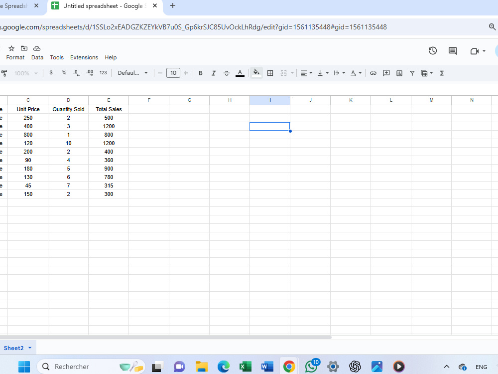498x374 pixels.
Task: Open the functions sigma icon
Action: 441,73
